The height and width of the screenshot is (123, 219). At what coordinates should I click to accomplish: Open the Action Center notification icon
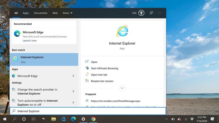tap(212, 119)
